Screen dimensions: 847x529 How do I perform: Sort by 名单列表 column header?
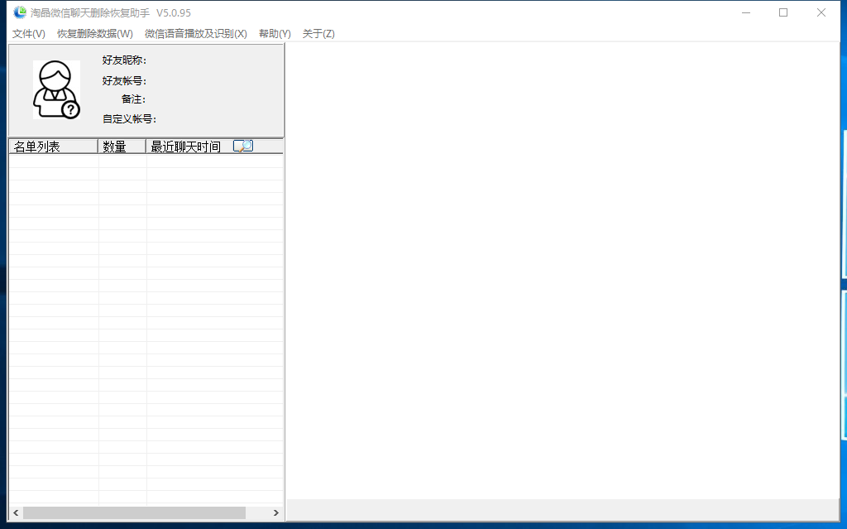[x=53, y=147]
